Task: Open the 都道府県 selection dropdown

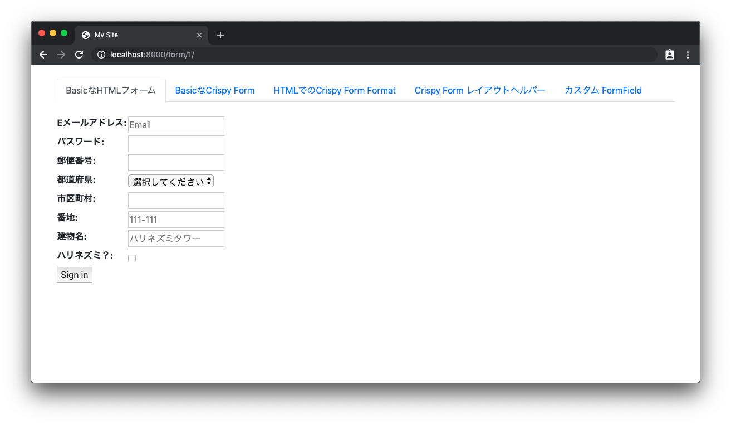Action: click(x=170, y=181)
